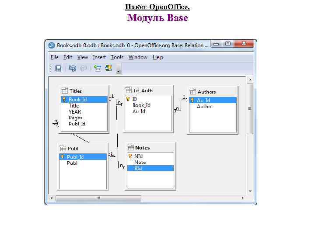This screenshot has width=315, height=236.
Task: Click the Undo toolbar icon
Action: (x=72, y=69)
